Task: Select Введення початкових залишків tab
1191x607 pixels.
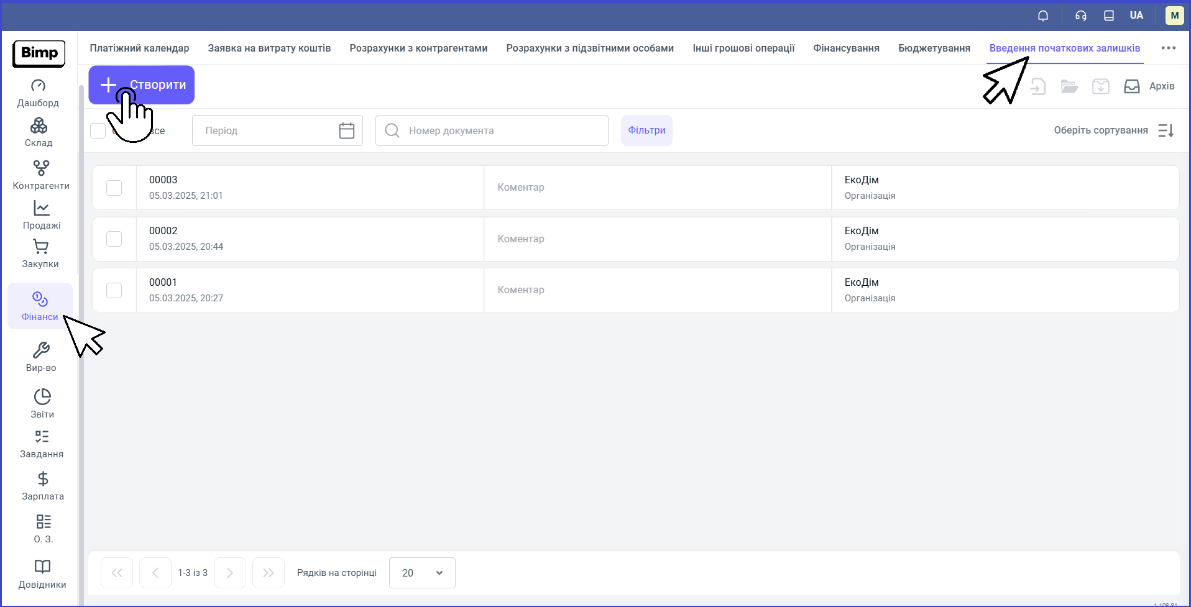Action: pyautogui.click(x=1065, y=48)
